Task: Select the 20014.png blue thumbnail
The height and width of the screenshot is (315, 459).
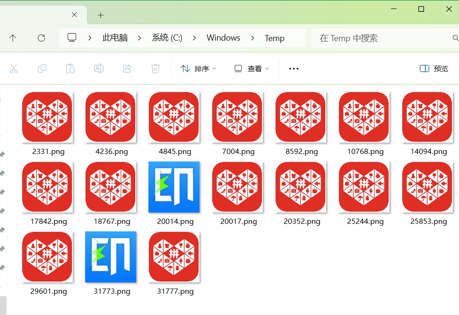Action: [174, 187]
